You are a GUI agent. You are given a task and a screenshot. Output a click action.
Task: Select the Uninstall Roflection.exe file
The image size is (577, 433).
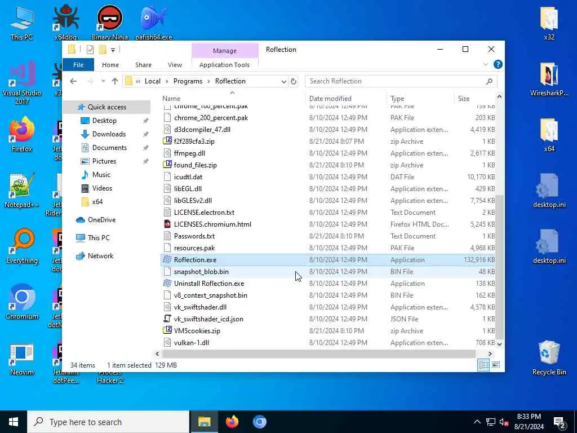point(327,284)
